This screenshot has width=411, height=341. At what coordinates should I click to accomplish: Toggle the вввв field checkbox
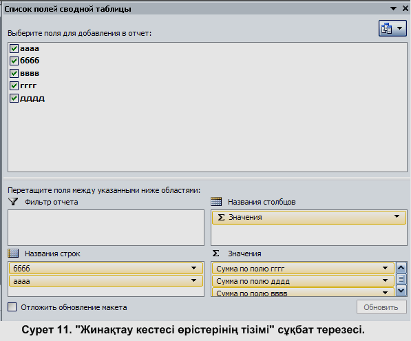click(x=14, y=73)
